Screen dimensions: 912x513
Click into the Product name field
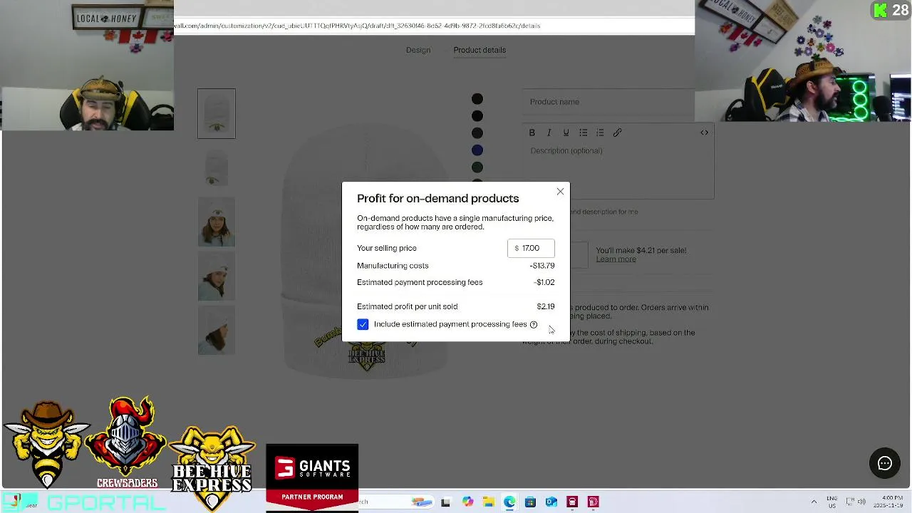[608, 102]
